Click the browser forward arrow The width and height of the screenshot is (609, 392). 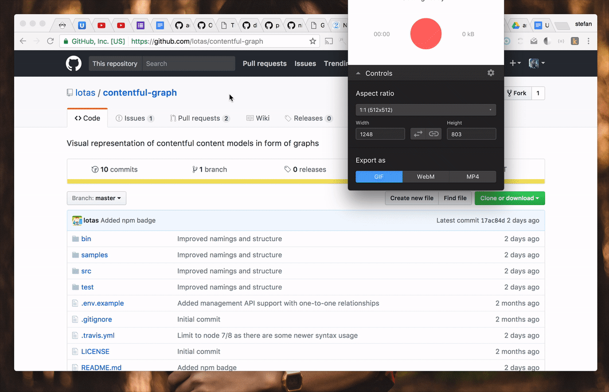click(37, 41)
